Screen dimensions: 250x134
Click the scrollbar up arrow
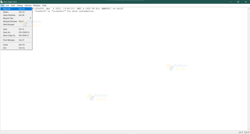(248, 8)
